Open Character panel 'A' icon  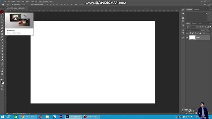[183, 30]
